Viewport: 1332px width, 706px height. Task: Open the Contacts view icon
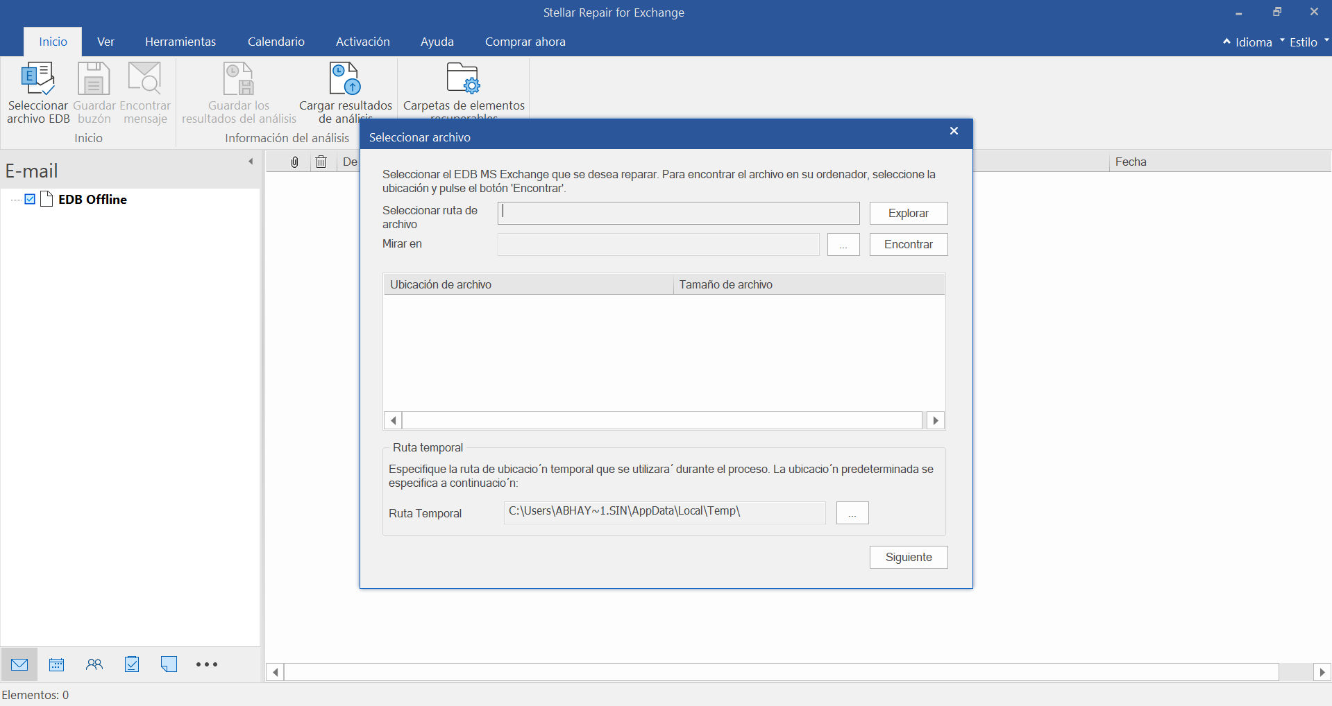click(94, 664)
